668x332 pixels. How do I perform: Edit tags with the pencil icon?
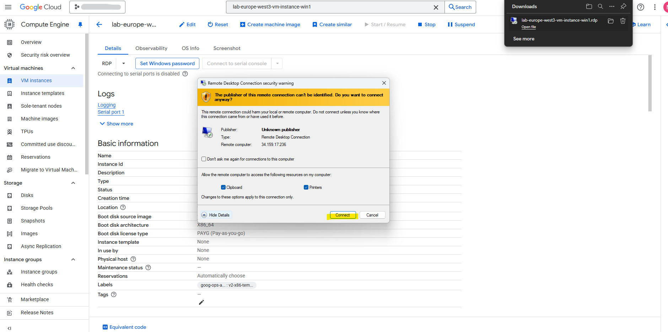(201, 302)
